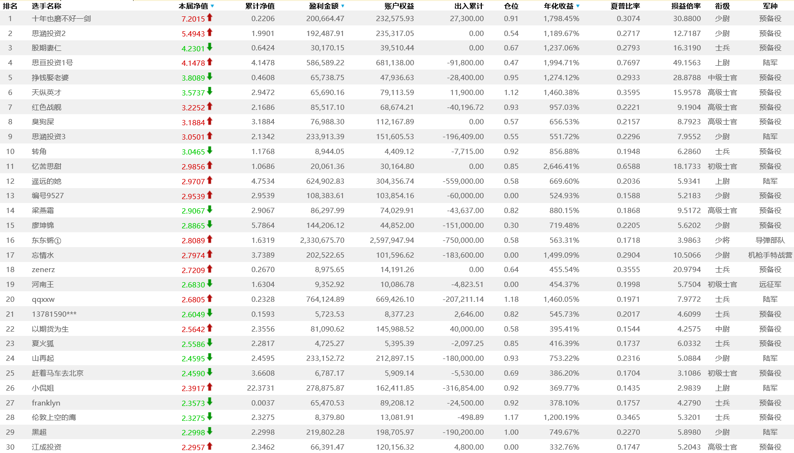Click the red up arrow beside 3.2252
794x453 pixels.
[x=209, y=107]
